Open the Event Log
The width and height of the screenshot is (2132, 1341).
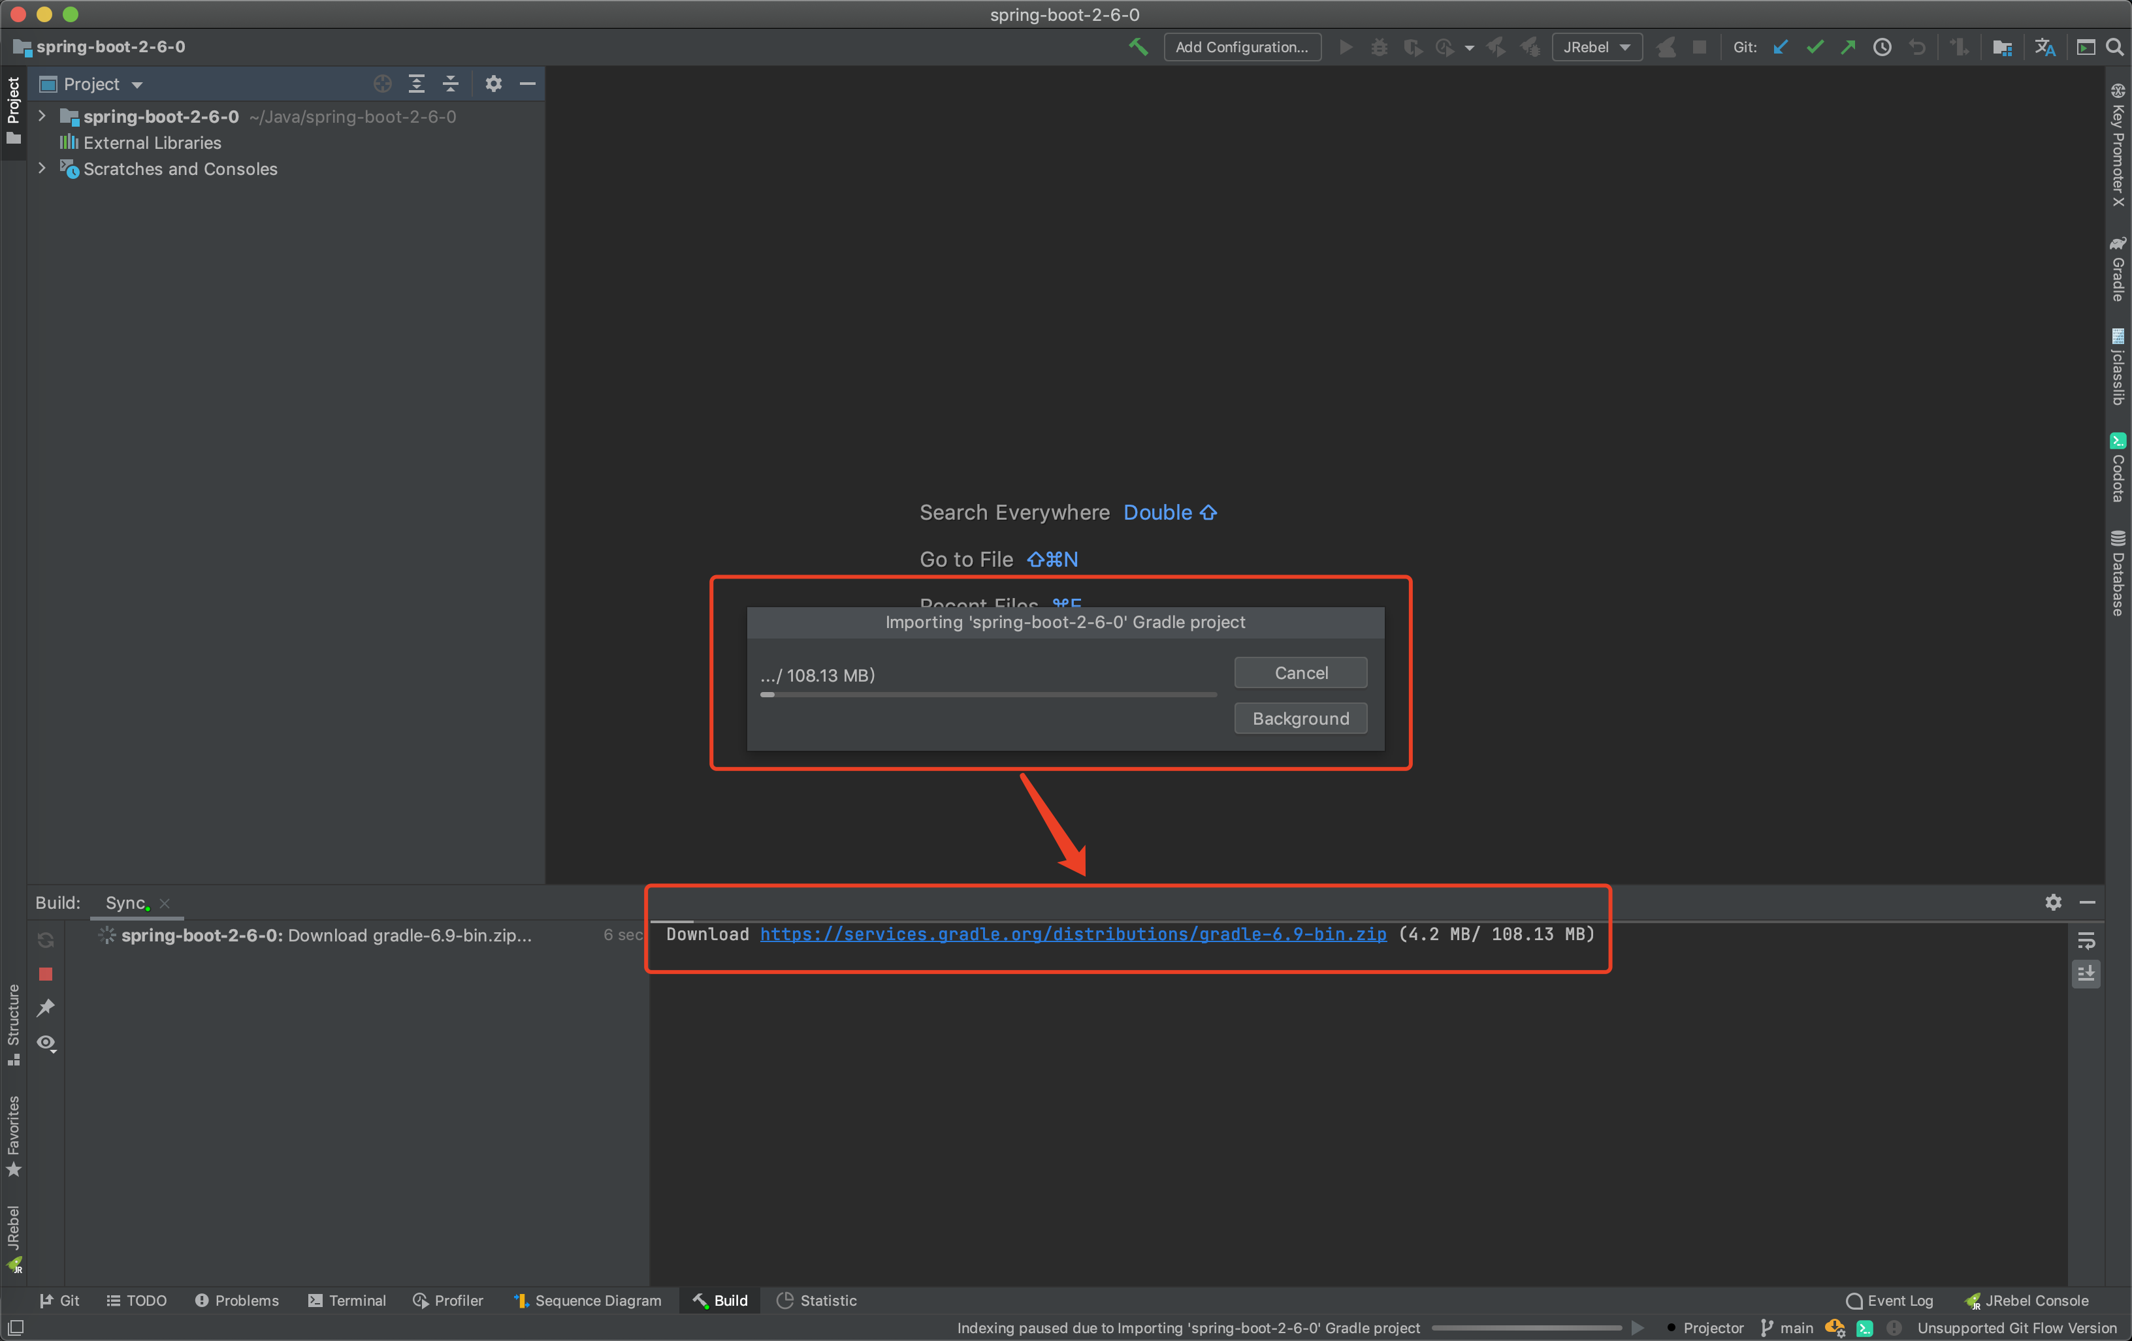point(1890,1301)
